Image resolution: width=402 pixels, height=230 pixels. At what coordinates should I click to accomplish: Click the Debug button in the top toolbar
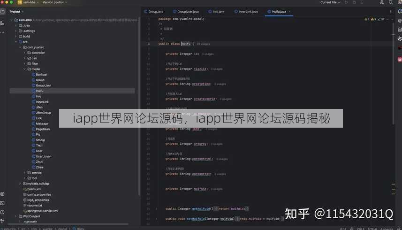click(x=354, y=2)
